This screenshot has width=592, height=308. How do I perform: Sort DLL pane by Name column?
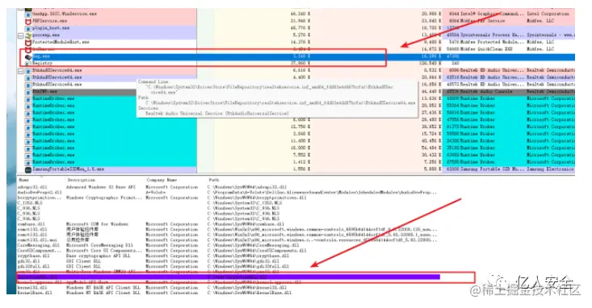click(x=23, y=180)
